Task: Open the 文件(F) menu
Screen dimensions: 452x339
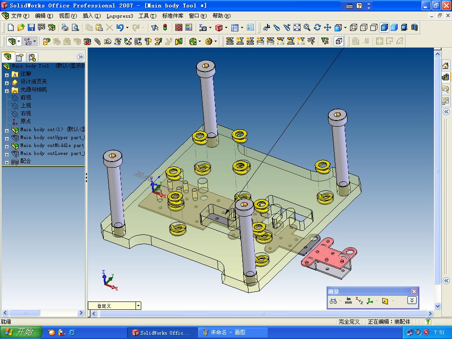Action: click(x=20, y=16)
